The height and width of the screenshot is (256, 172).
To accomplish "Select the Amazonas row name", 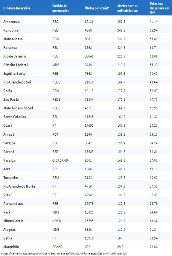I will [x=11, y=21].
